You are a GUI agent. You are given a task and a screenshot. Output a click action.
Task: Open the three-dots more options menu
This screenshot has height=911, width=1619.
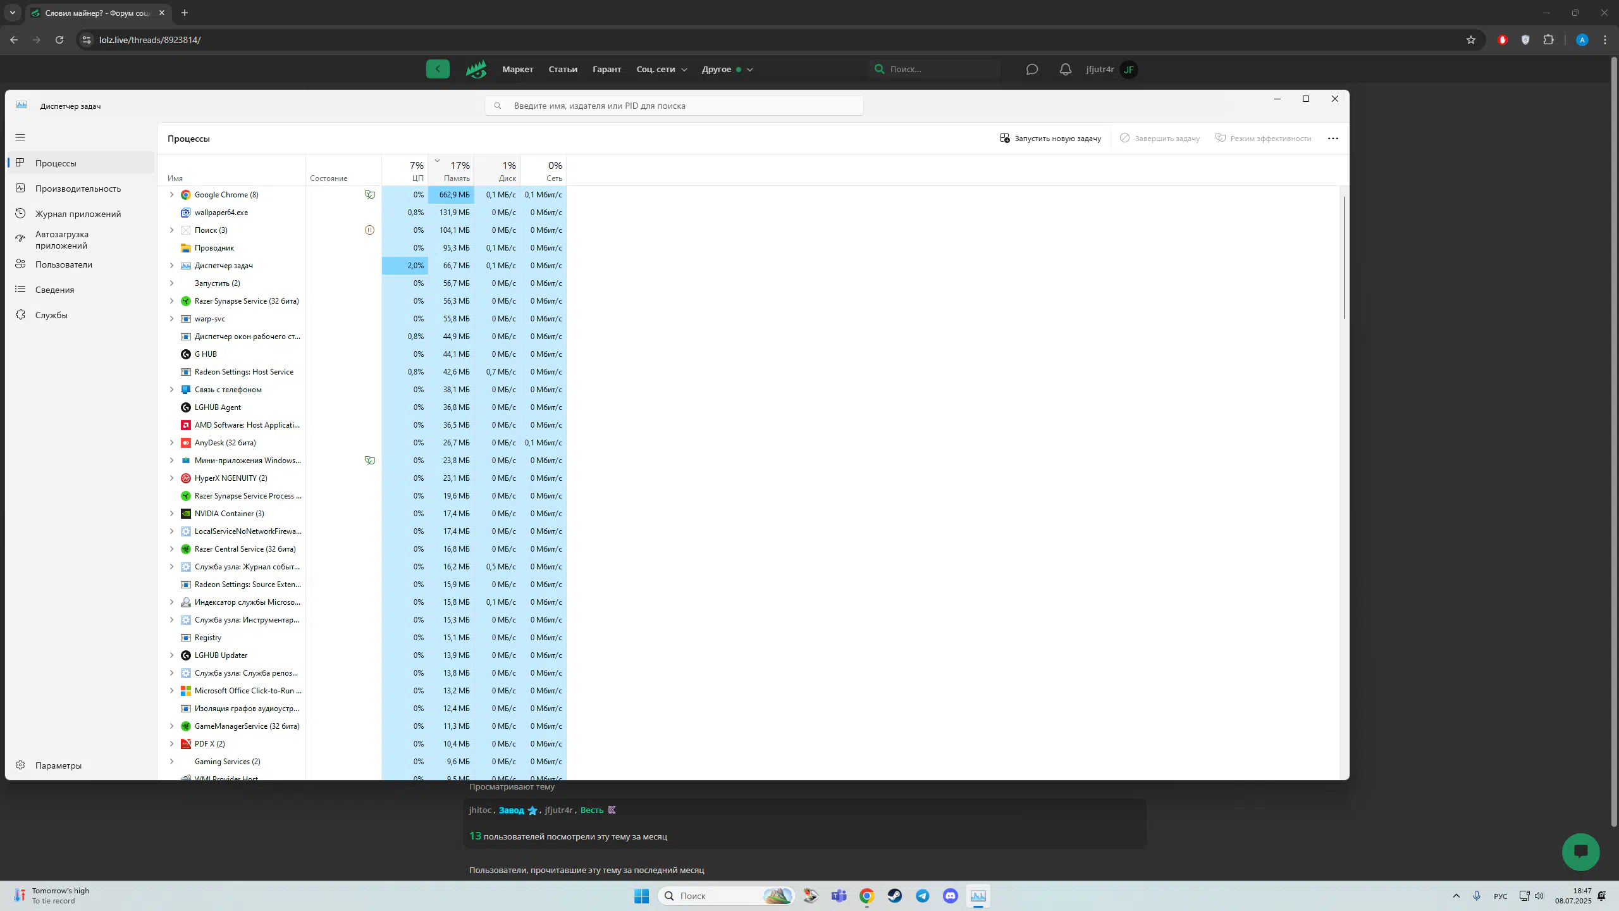coord(1333,139)
